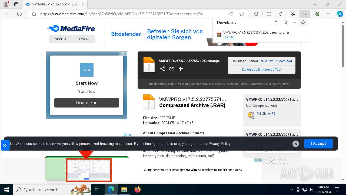Click WinZip for PC link
Image resolution: width=346 pixels, height=195 pixels.
[266, 113]
